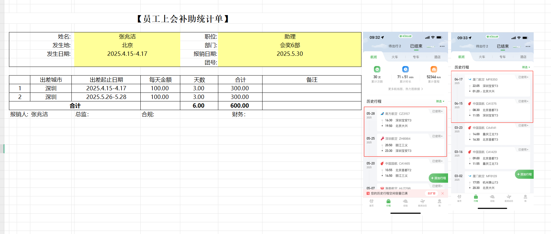Select the yellow 会奖6部 department cell

pyautogui.click(x=290, y=45)
